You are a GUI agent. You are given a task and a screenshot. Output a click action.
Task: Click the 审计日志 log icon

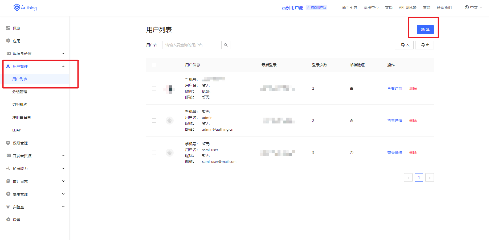(x=8, y=181)
